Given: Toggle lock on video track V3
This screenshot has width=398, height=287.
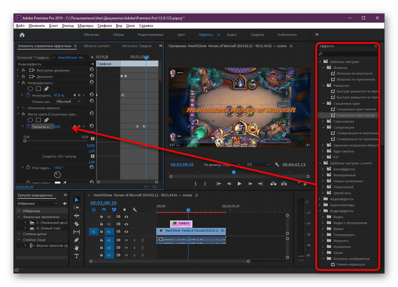Looking at the screenshot, I should (x=101, y=217).
